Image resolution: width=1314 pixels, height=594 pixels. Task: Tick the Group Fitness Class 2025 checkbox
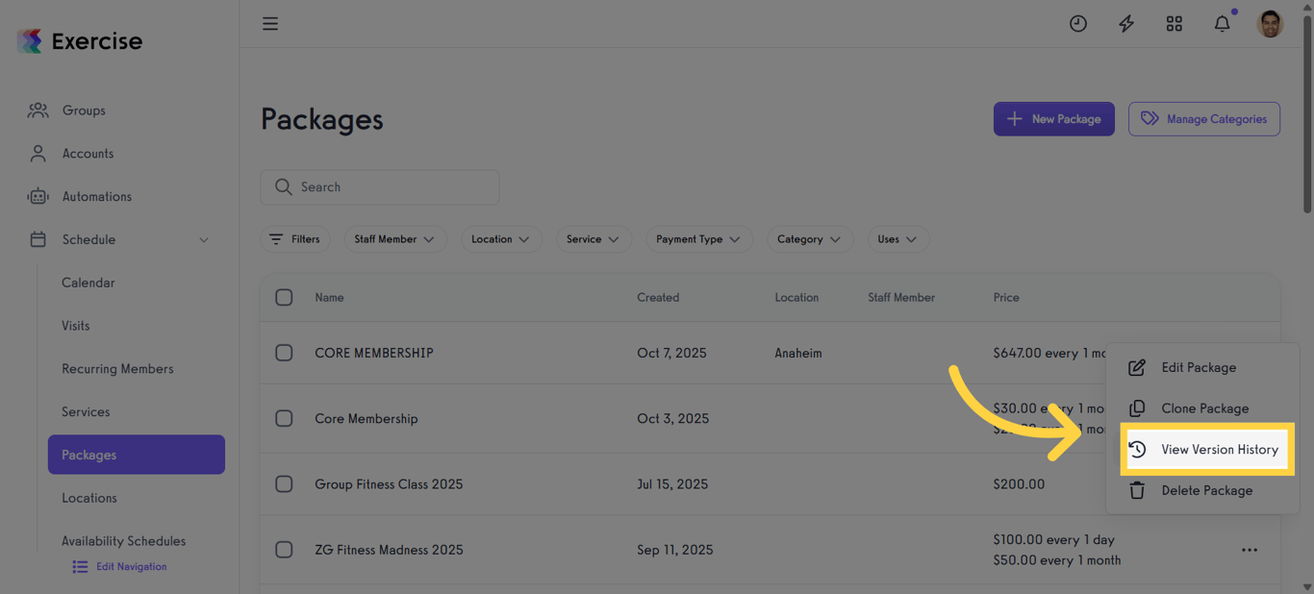pos(284,483)
